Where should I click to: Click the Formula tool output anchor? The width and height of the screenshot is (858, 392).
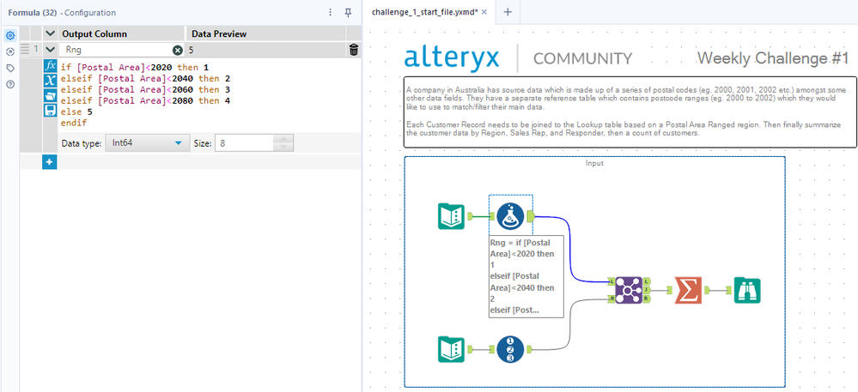click(530, 216)
